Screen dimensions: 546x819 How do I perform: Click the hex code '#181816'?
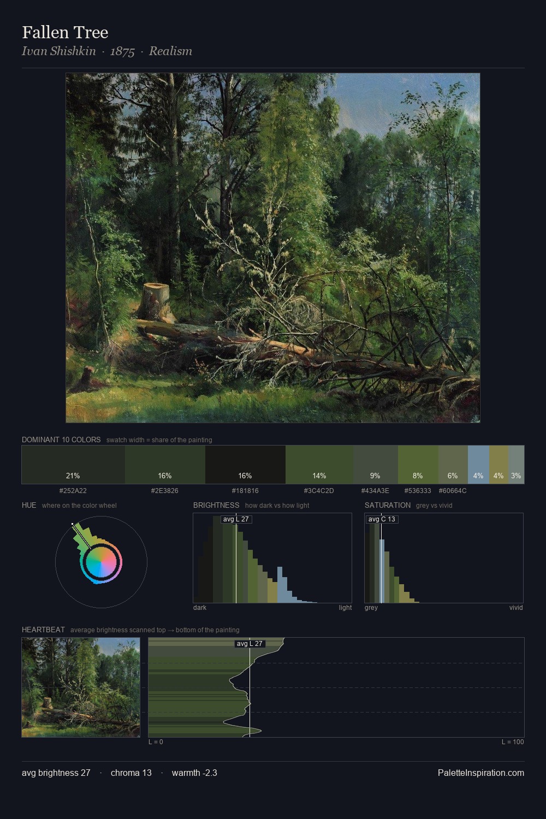(x=245, y=491)
